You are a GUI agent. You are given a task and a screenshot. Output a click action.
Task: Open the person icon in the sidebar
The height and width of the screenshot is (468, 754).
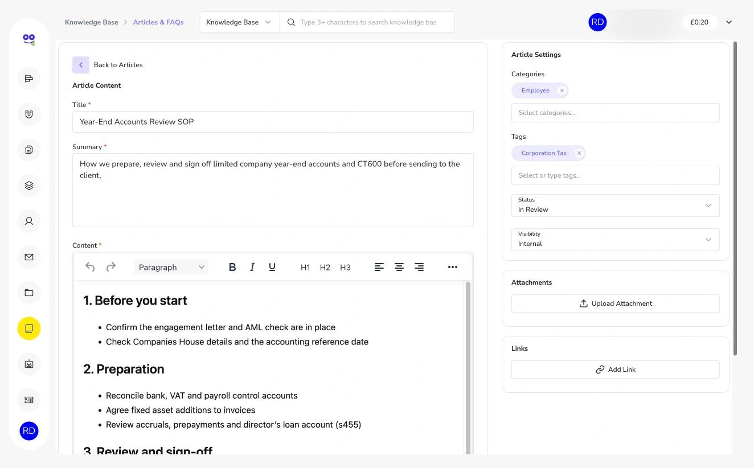point(29,221)
